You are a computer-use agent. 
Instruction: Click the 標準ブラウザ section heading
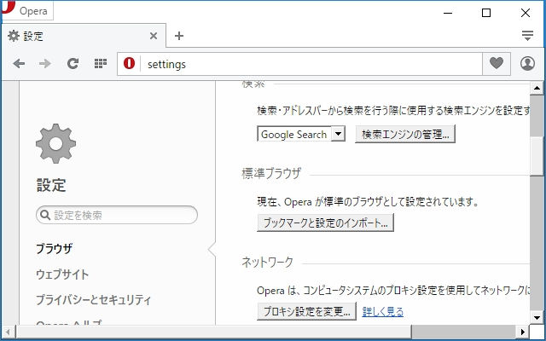pyautogui.click(x=271, y=173)
